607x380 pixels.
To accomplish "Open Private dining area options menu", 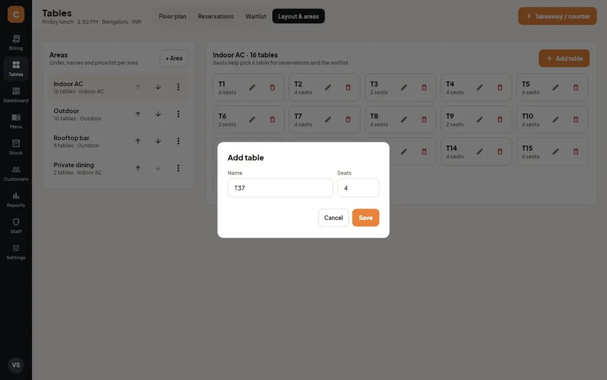I will (x=178, y=168).
